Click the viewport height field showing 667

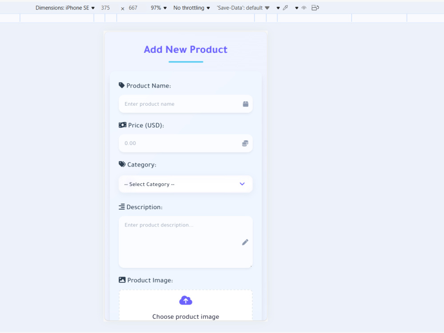point(133,8)
